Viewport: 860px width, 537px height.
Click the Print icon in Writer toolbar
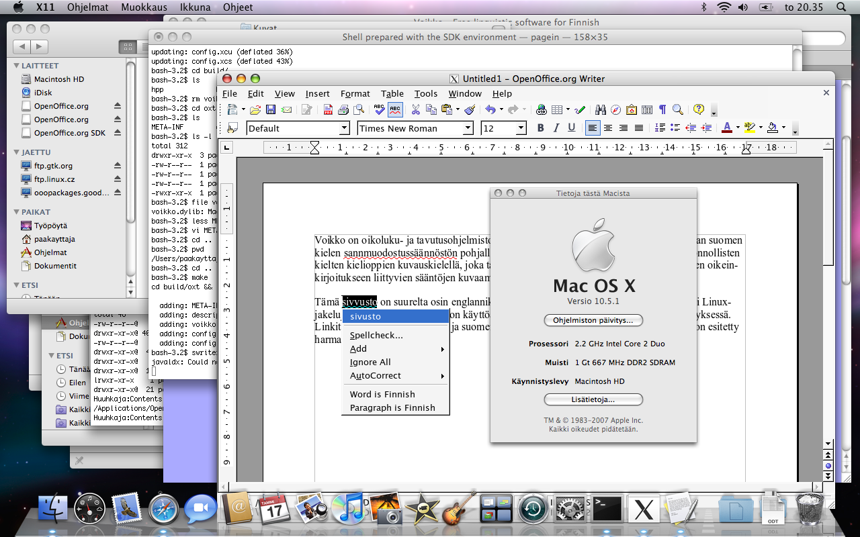(x=343, y=109)
